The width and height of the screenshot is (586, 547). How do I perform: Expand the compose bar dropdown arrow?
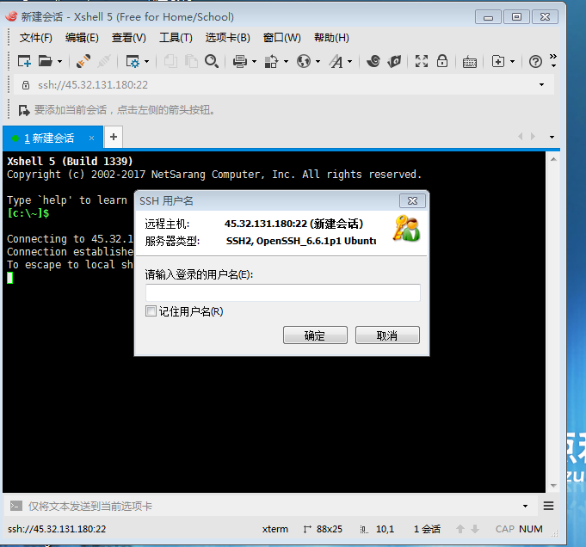(525, 507)
